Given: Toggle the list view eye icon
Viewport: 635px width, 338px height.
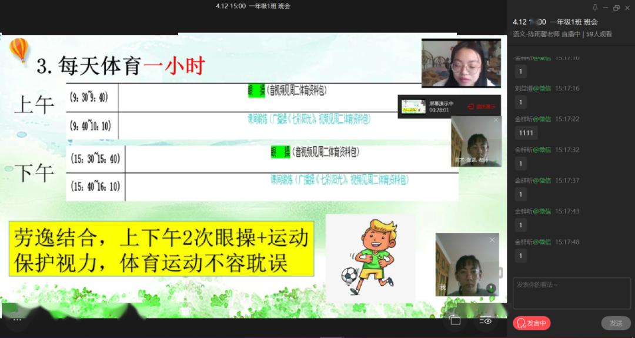Looking at the screenshot, I should (486, 320).
